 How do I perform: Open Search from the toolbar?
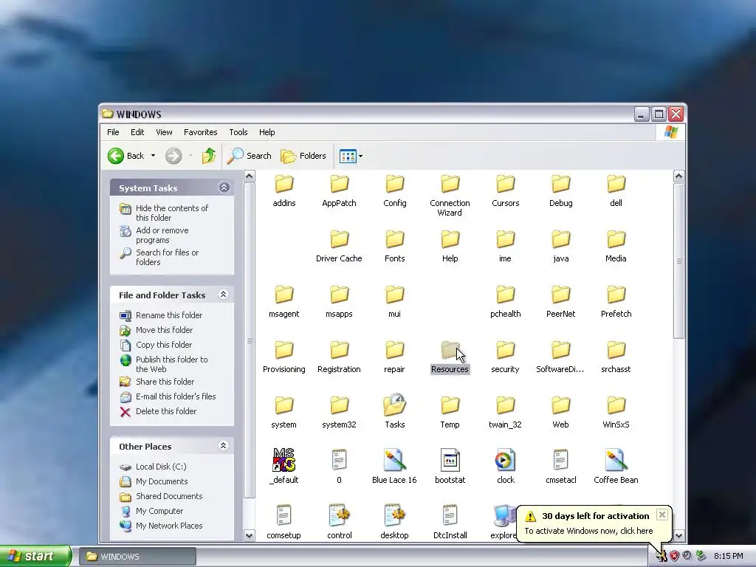(249, 156)
